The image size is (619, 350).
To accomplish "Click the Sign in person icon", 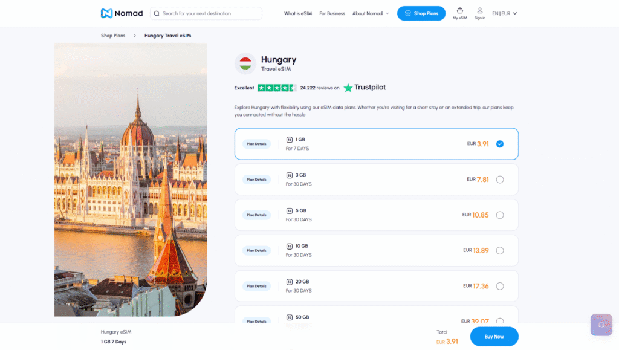I will click(479, 11).
